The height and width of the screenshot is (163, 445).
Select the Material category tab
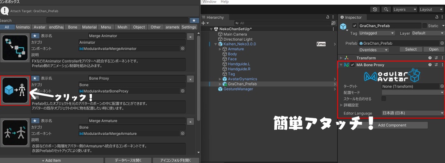pos(90,27)
